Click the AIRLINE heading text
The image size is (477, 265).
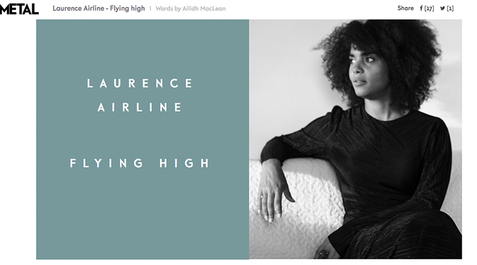click(140, 107)
